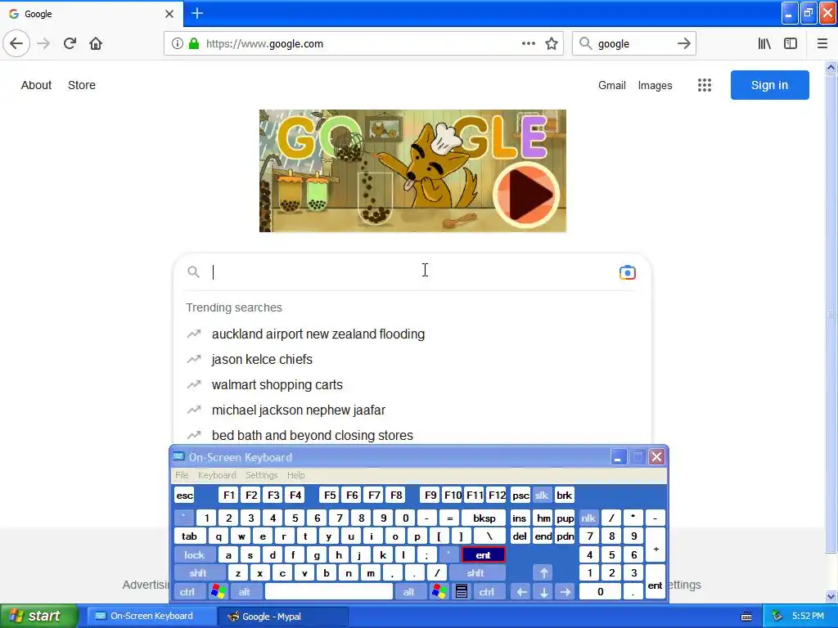Click the page scrollbar up arrow

[831, 68]
